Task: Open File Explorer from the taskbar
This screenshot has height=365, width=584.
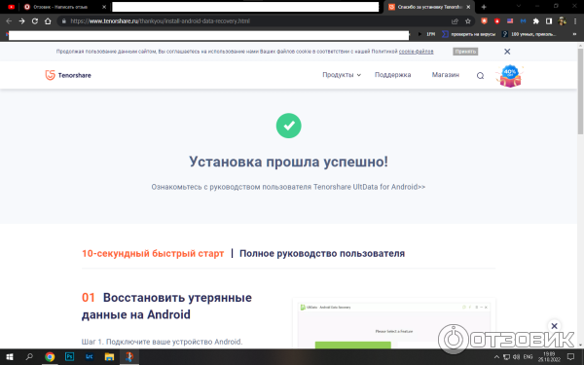Action: point(109,357)
